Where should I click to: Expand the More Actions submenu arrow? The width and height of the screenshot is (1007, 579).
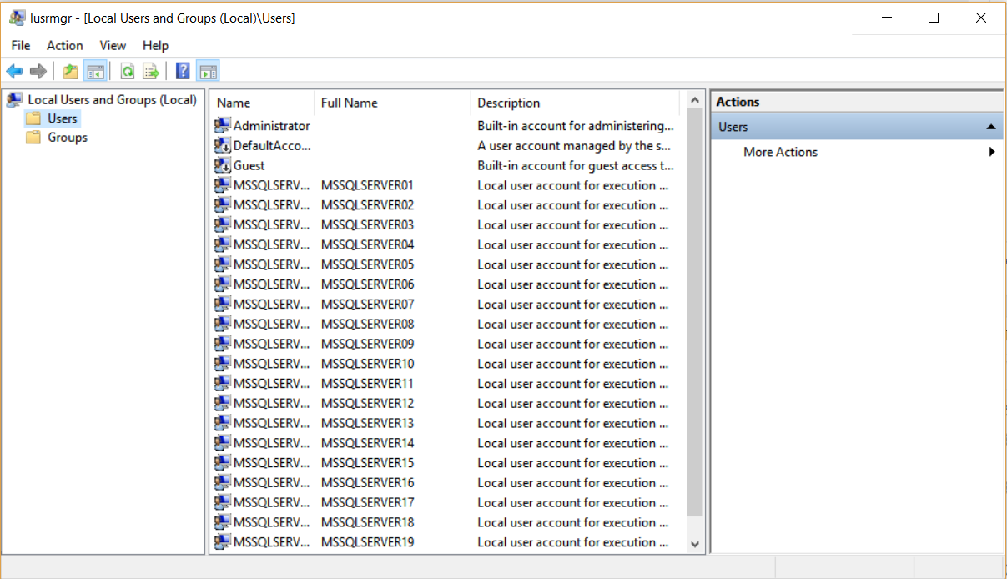[x=992, y=152]
